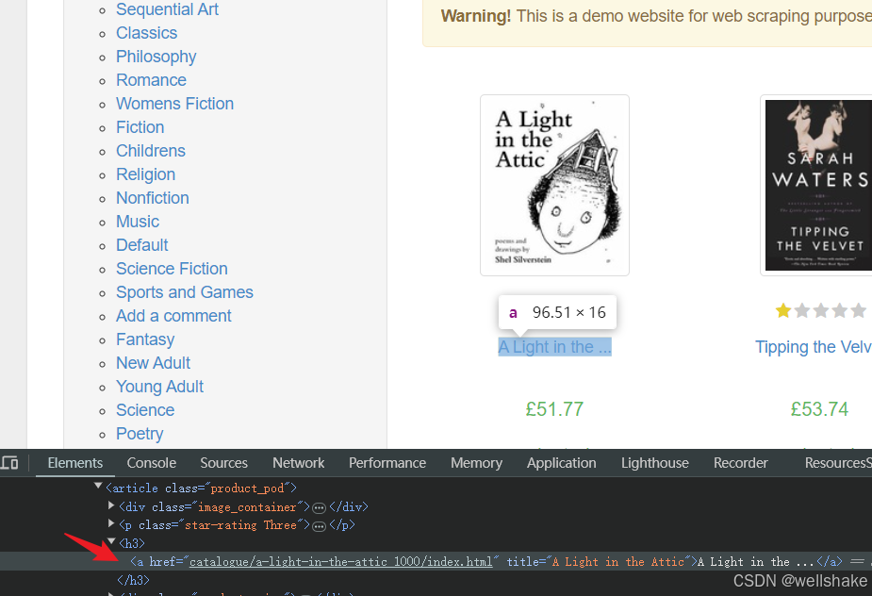Open the Add a comment category
The width and height of the screenshot is (872, 596).
click(x=173, y=316)
